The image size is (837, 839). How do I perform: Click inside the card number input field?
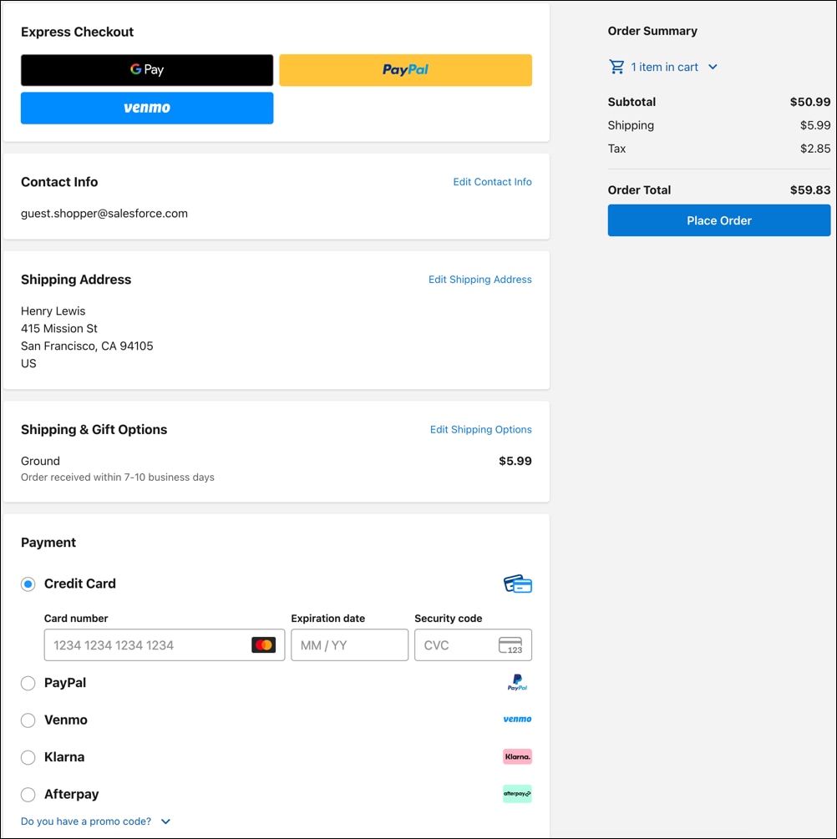click(150, 644)
